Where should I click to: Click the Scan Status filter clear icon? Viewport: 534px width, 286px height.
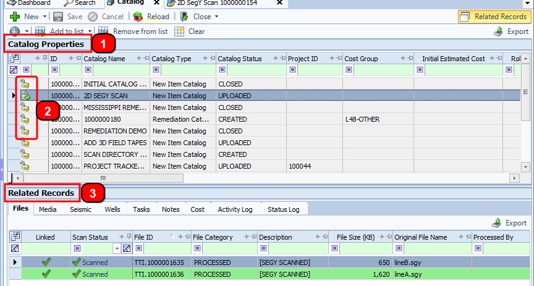126,248
